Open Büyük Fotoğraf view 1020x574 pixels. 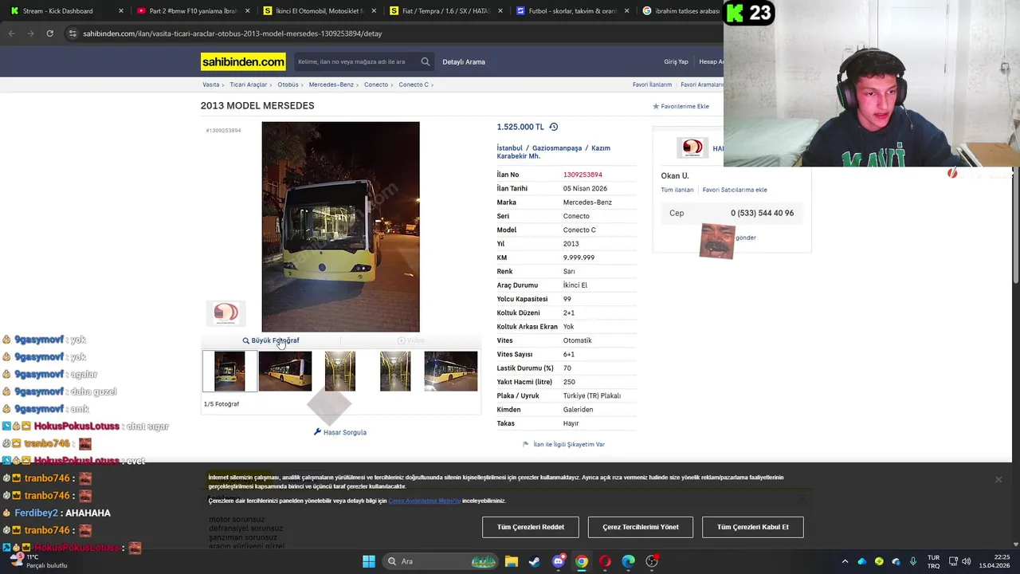click(271, 340)
